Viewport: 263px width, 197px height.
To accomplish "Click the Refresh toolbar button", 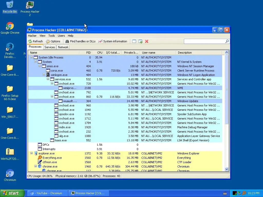I will tap(35, 41).
